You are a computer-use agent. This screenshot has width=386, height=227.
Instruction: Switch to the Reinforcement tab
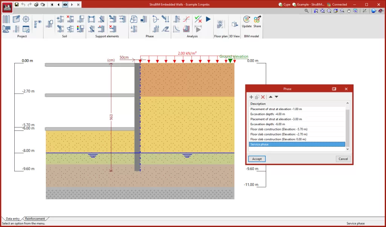click(x=35, y=219)
